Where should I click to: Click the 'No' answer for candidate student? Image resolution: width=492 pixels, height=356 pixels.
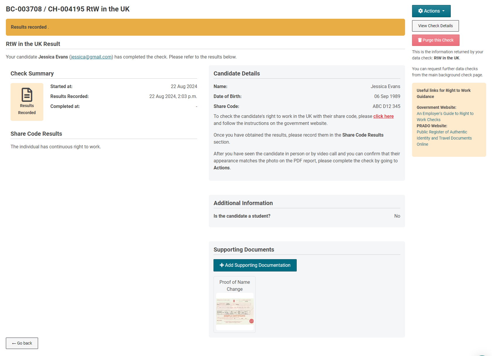[397, 216]
